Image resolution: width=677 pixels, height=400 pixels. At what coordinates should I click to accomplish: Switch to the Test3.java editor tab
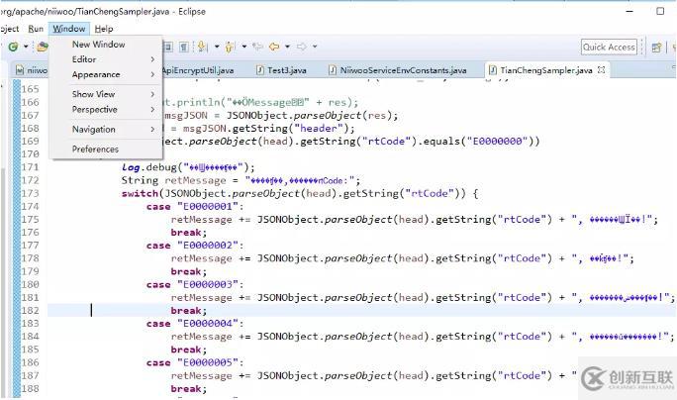point(281,70)
